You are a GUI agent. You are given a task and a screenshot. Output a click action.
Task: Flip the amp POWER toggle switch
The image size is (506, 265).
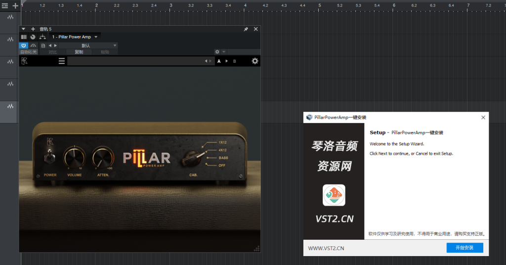click(x=50, y=157)
